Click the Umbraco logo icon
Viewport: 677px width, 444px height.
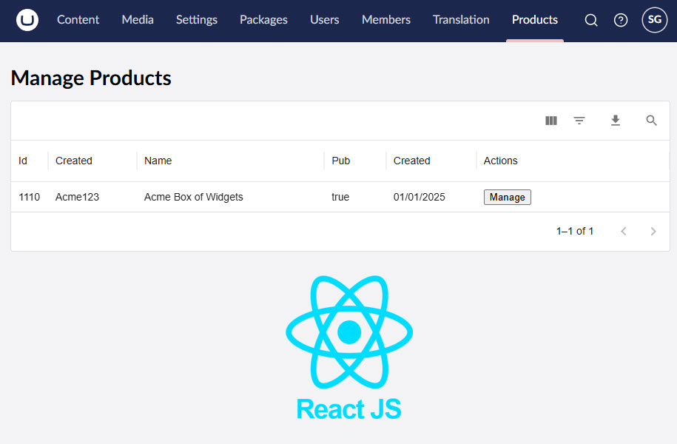[27, 20]
